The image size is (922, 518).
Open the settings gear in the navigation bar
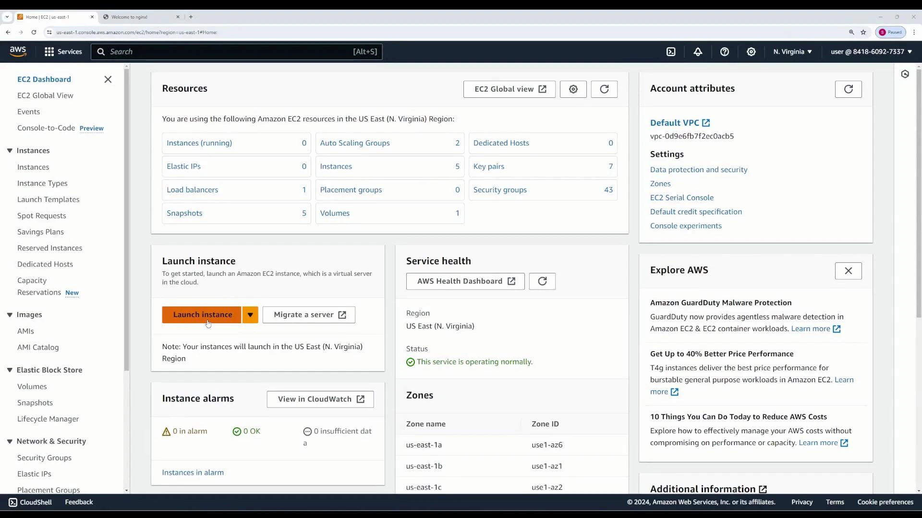click(x=751, y=51)
